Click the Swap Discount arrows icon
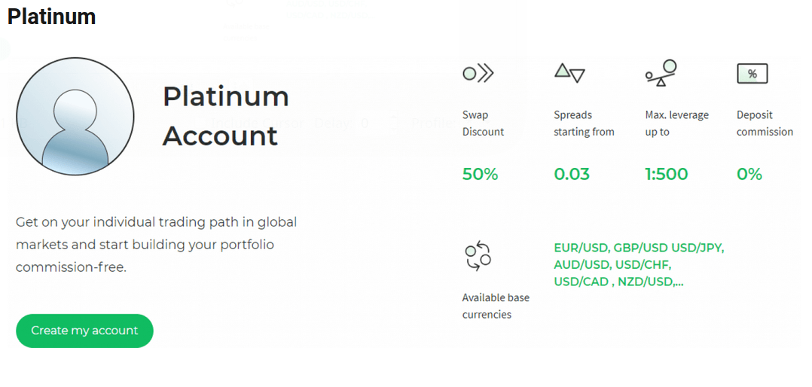 pyautogui.click(x=478, y=74)
